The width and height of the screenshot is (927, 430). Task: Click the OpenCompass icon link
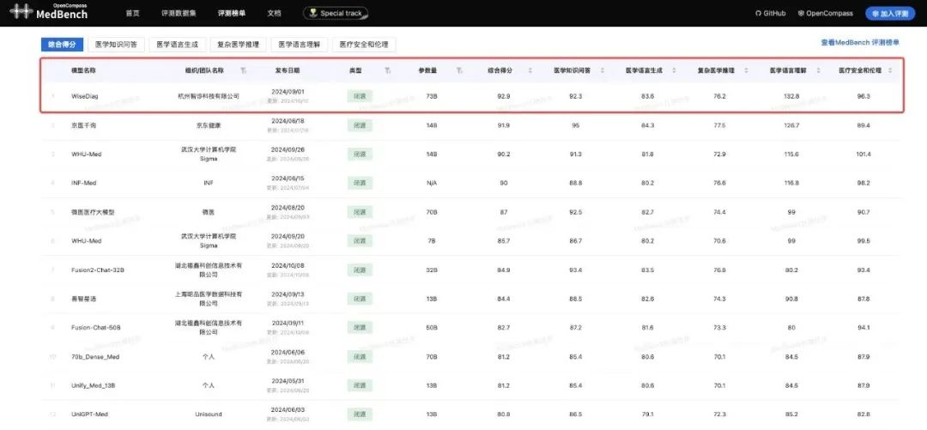coord(826,13)
